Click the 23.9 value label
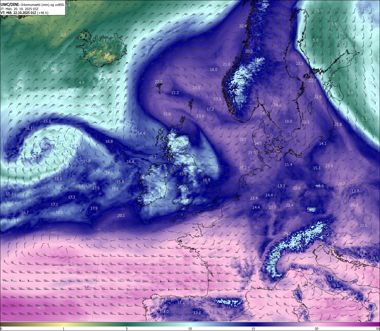The width and height of the screenshot is (380, 331). coord(200,116)
